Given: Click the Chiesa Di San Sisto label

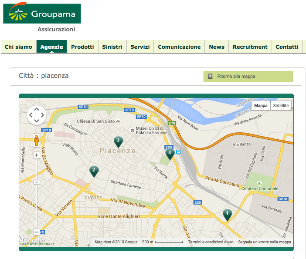Looking at the screenshot, I should (96, 121).
